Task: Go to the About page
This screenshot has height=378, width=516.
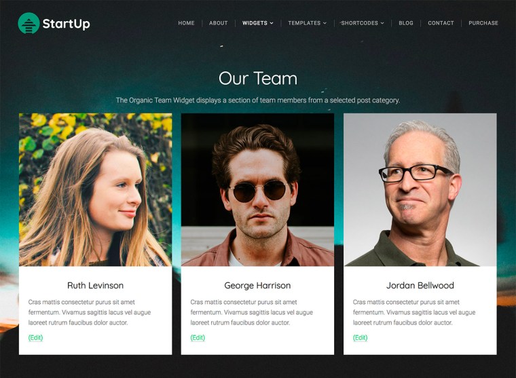Action: pyautogui.click(x=218, y=23)
